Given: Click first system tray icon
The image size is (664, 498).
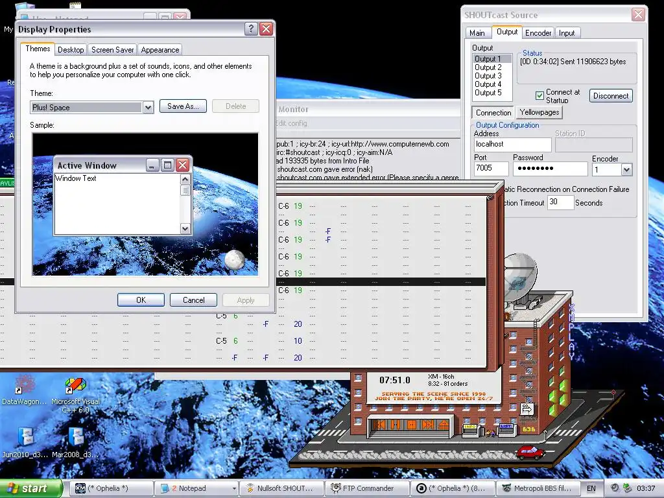Looking at the screenshot, I should tap(615, 488).
